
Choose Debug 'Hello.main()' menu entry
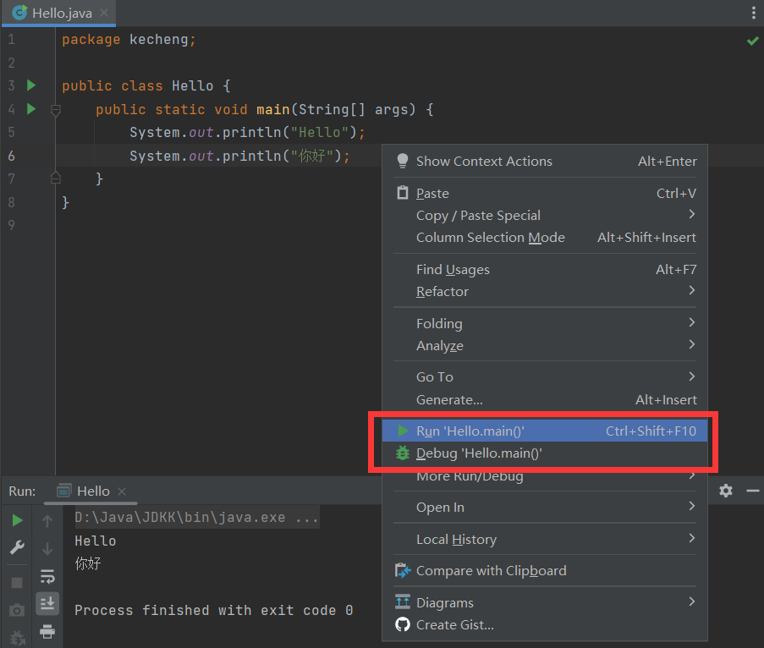tap(478, 453)
